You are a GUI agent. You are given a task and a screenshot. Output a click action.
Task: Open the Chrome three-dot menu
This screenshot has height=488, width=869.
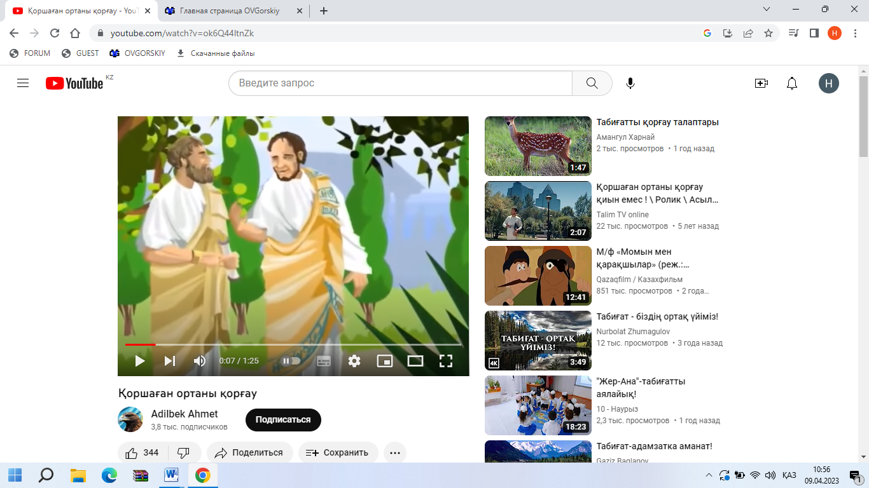point(855,33)
